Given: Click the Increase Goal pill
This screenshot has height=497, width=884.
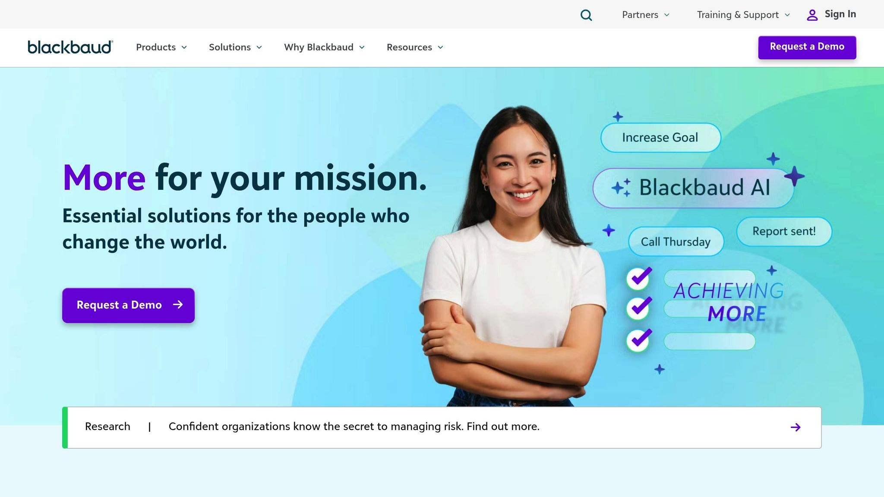Looking at the screenshot, I should tap(660, 138).
